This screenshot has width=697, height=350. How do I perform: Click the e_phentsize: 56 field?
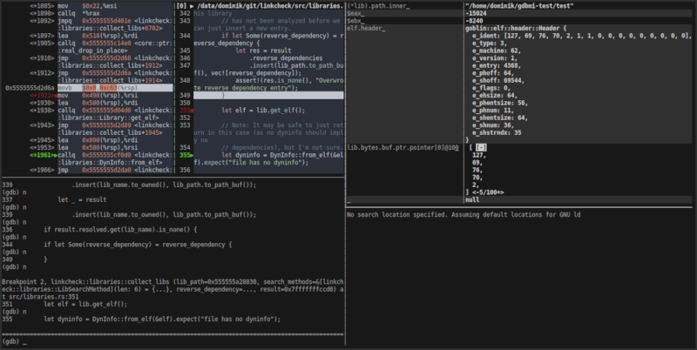point(500,103)
